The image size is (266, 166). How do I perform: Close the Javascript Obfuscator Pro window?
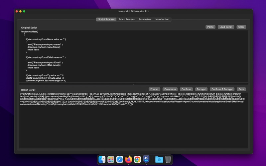(x=17, y=11)
